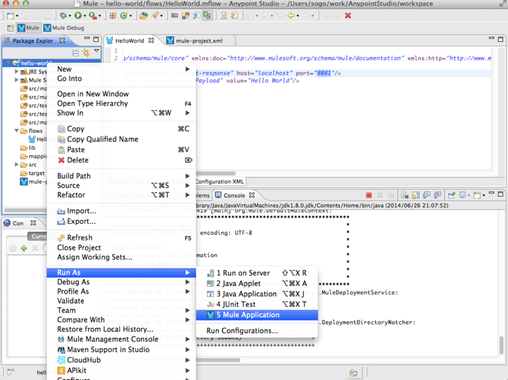This screenshot has height=380, width=508.
Task: Select the Console view tab
Action: point(234,195)
